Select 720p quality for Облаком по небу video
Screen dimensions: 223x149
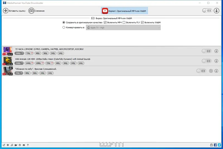pyautogui.click(x=19, y=73)
